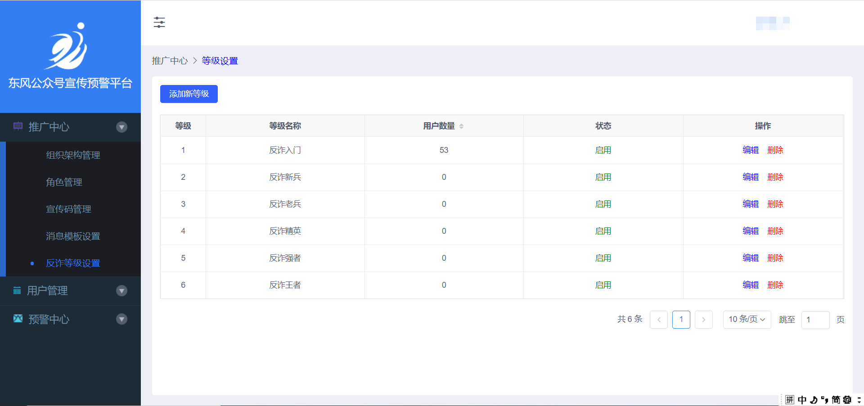
Task: Click 删除 for 反诈王者 row
Action: (x=775, y=285)
